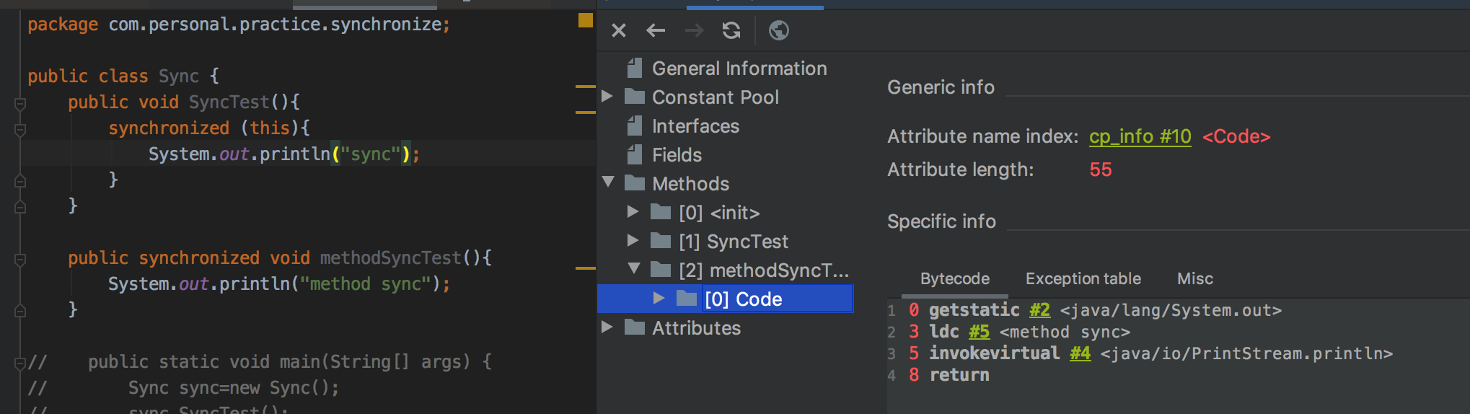Click the forward arrow in bytecode viewer
The width and height of the screenshot is (1470, 414).
pos(694,30)
